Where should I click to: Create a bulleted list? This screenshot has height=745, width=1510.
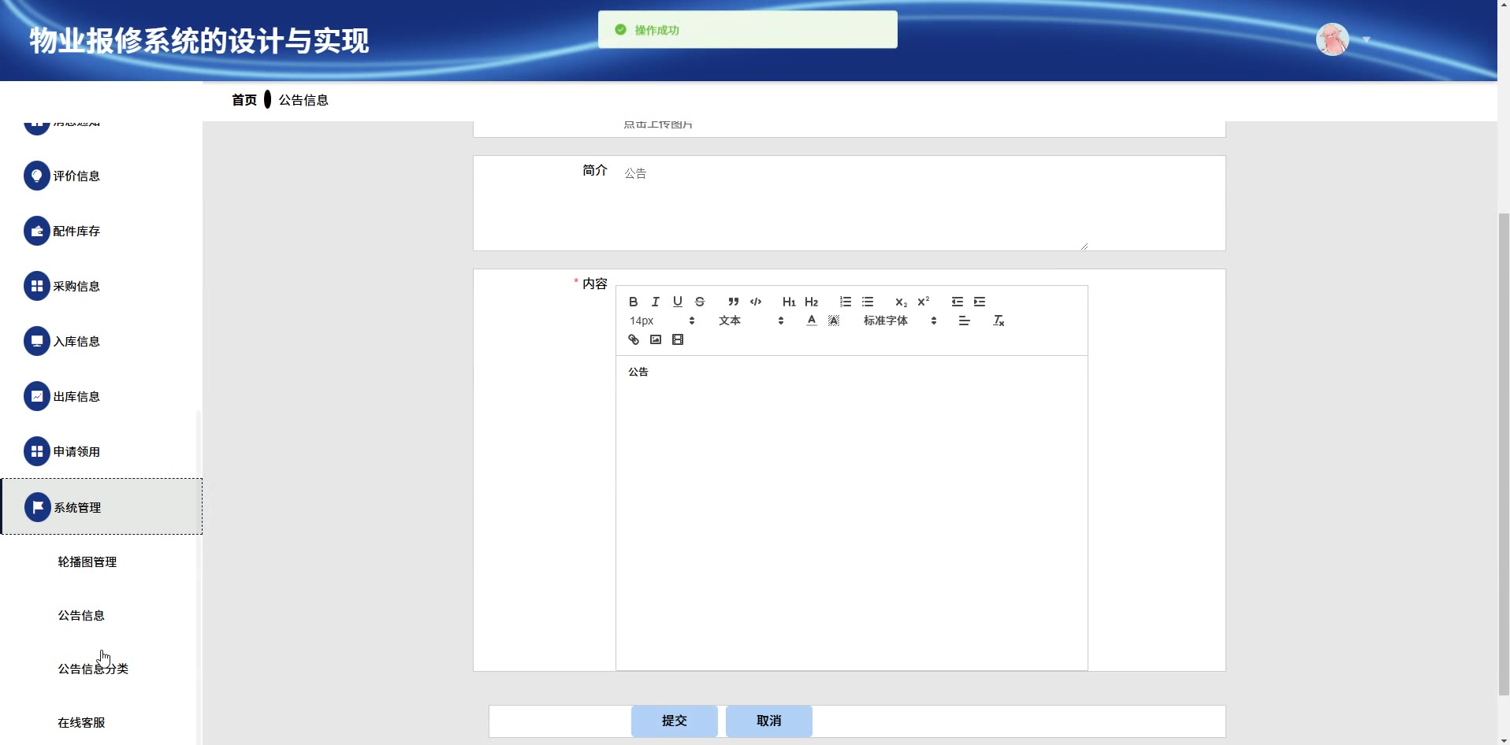[x=868, y=302]
